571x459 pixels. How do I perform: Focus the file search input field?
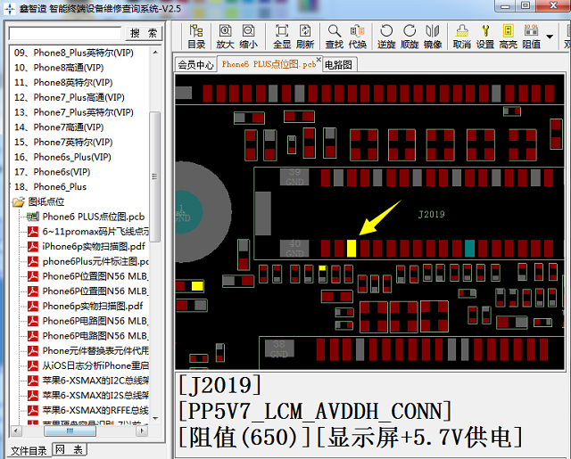point(65,33)
